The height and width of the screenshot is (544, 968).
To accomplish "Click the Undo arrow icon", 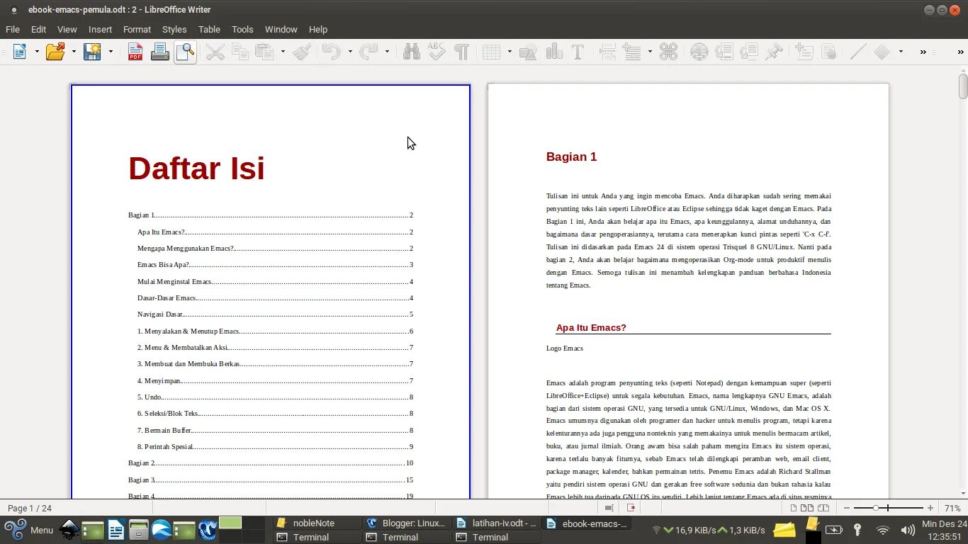I will pyautogui.click(x=331, y=52).
